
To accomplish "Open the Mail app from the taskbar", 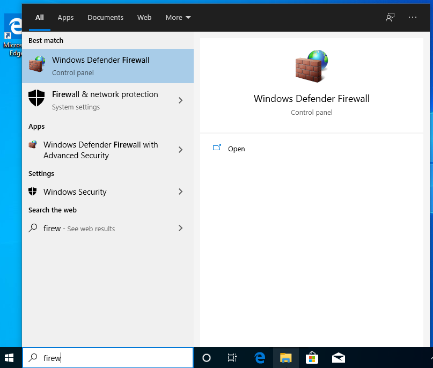I will [x=338, y=358].
